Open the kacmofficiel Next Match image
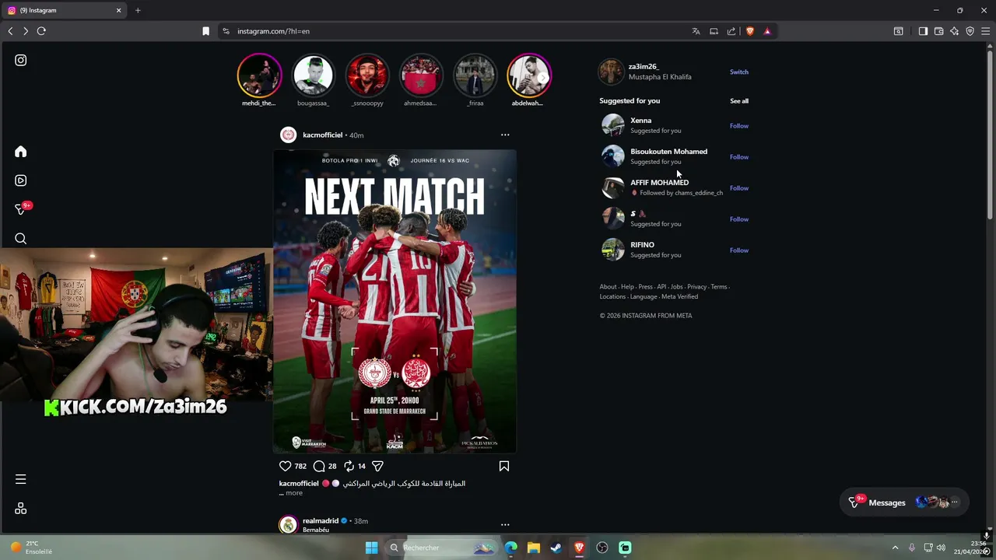The width and height of the screenshot is (996, 560). (395, 301)
